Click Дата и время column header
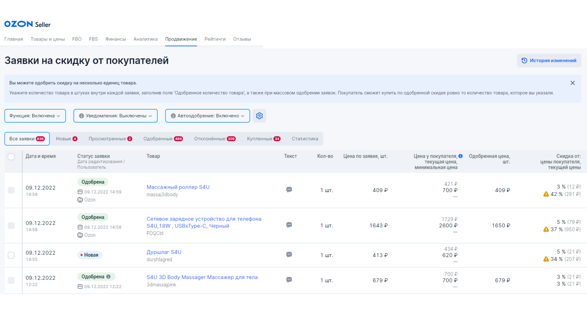The width and height of the screenshot is (587, 315). 41,156
